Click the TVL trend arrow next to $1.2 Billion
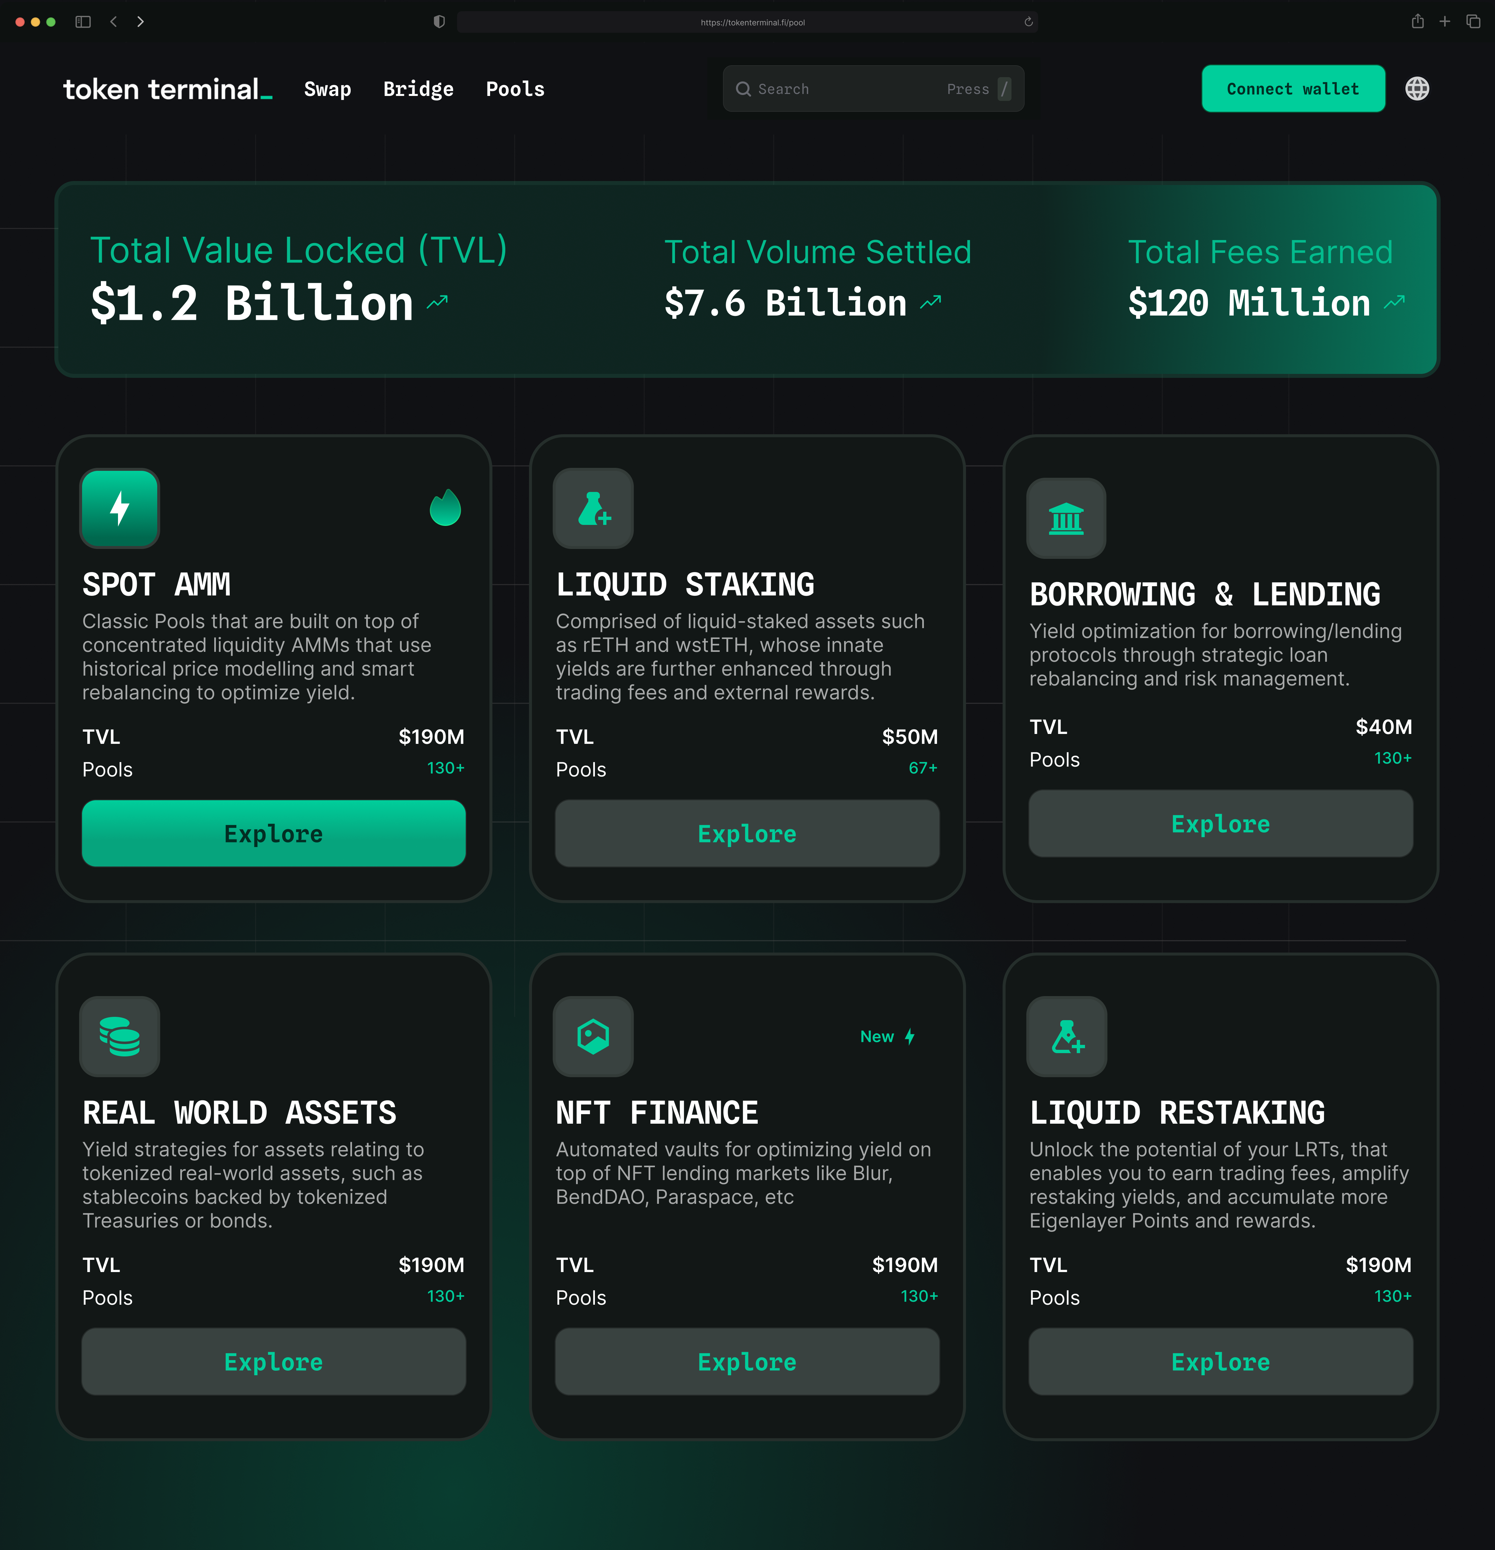Screen dimensions: 1495x1550 coord(436,301)
